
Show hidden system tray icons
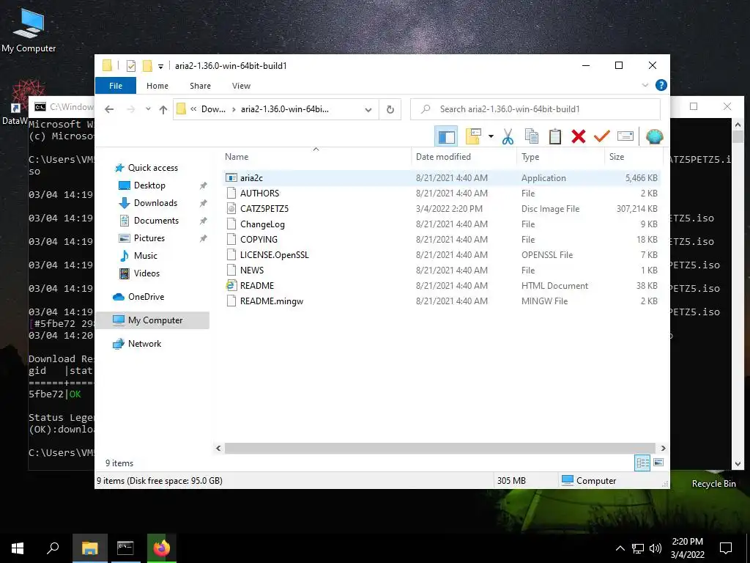pos(620,548)
